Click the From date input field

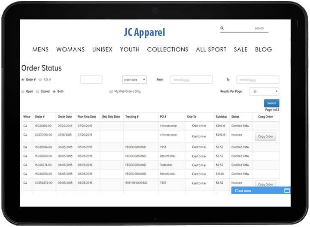click(x=191, y=80)
